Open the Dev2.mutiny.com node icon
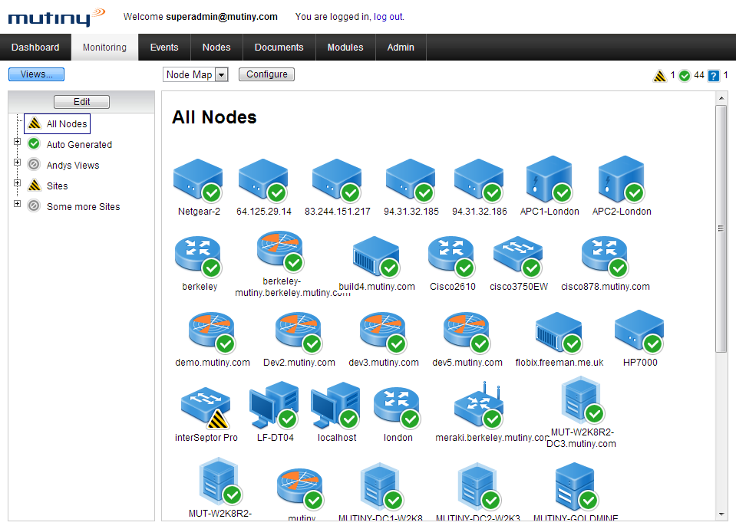The height and width of the screenshot is (529, 736). click(299, 333)
